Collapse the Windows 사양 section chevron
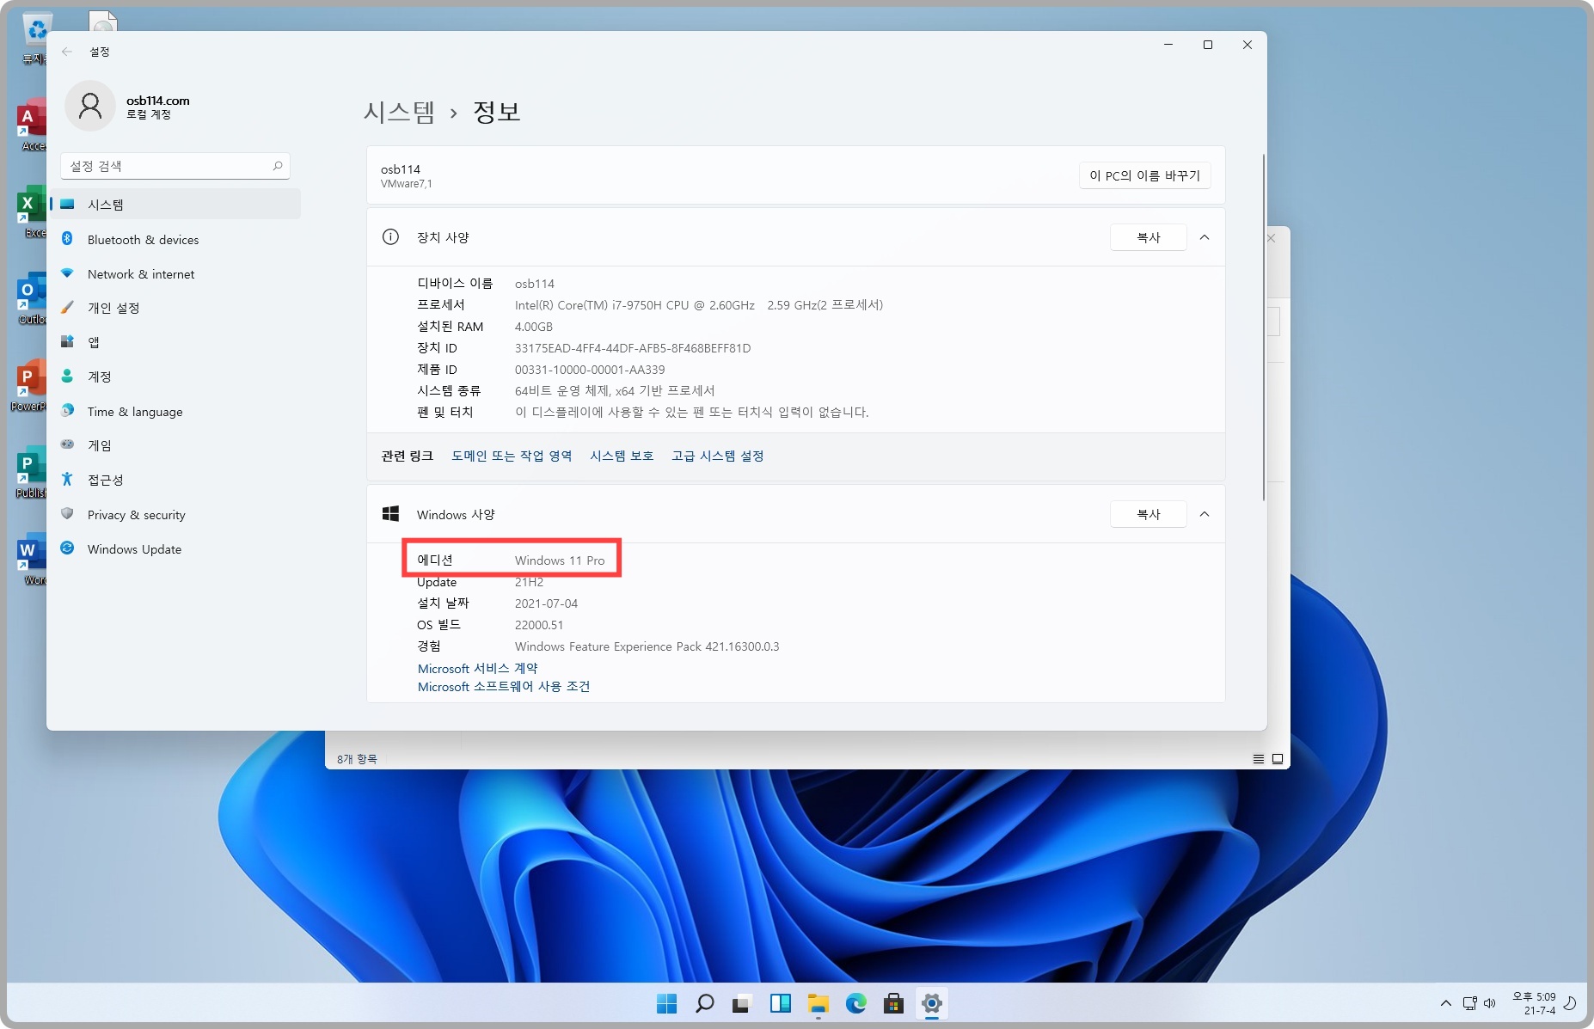This screenshot has height=1029, width=1594. click(1205, 514)
